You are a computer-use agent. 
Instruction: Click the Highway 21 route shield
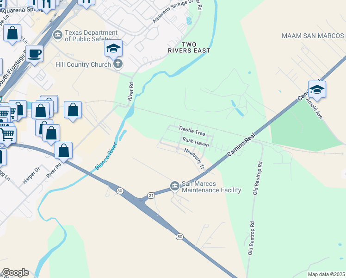point(151,196)
